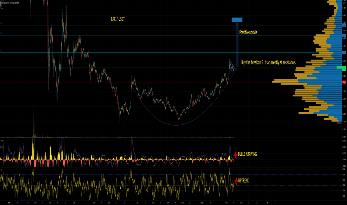
Task: Click the red price label on axis
Action: click(344, 82)
